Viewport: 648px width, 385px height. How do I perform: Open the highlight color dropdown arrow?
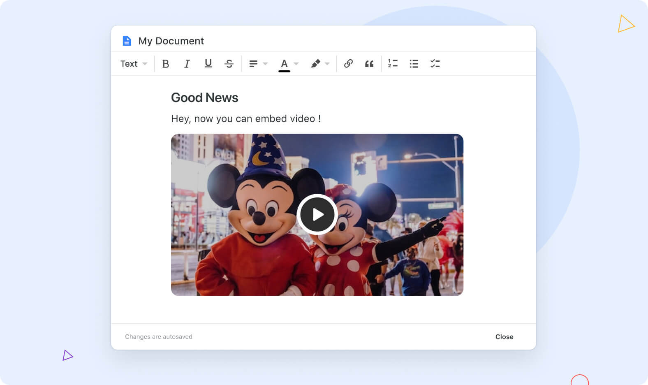click(327, 64)
